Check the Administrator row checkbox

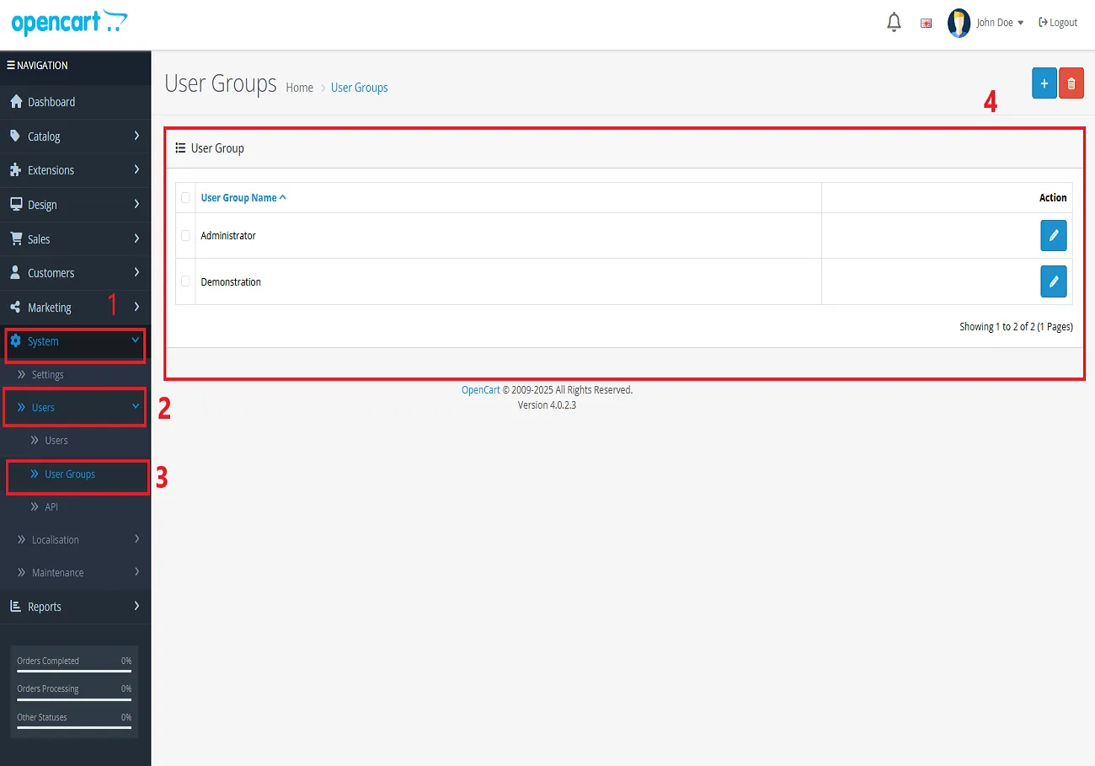[x=185, y=236]
